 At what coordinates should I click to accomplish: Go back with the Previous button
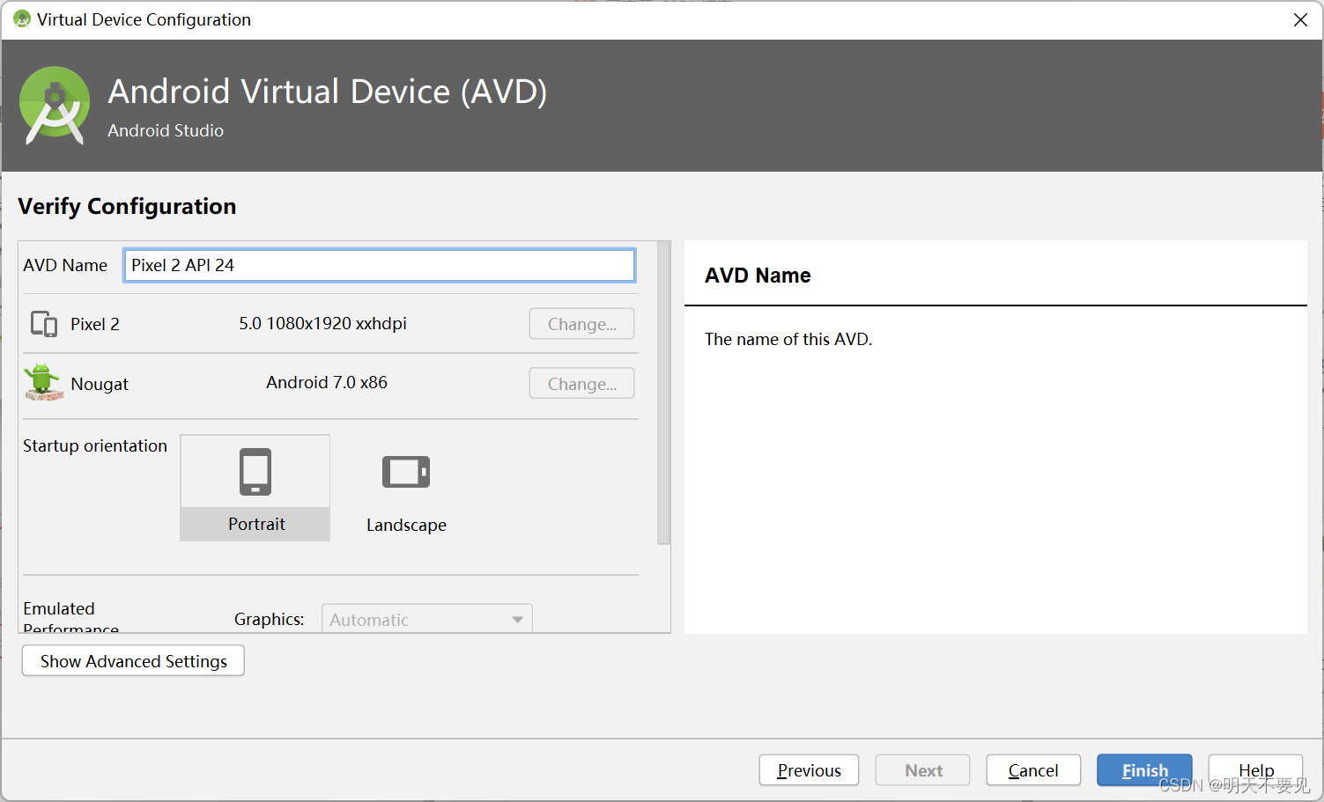click(809, 770)
